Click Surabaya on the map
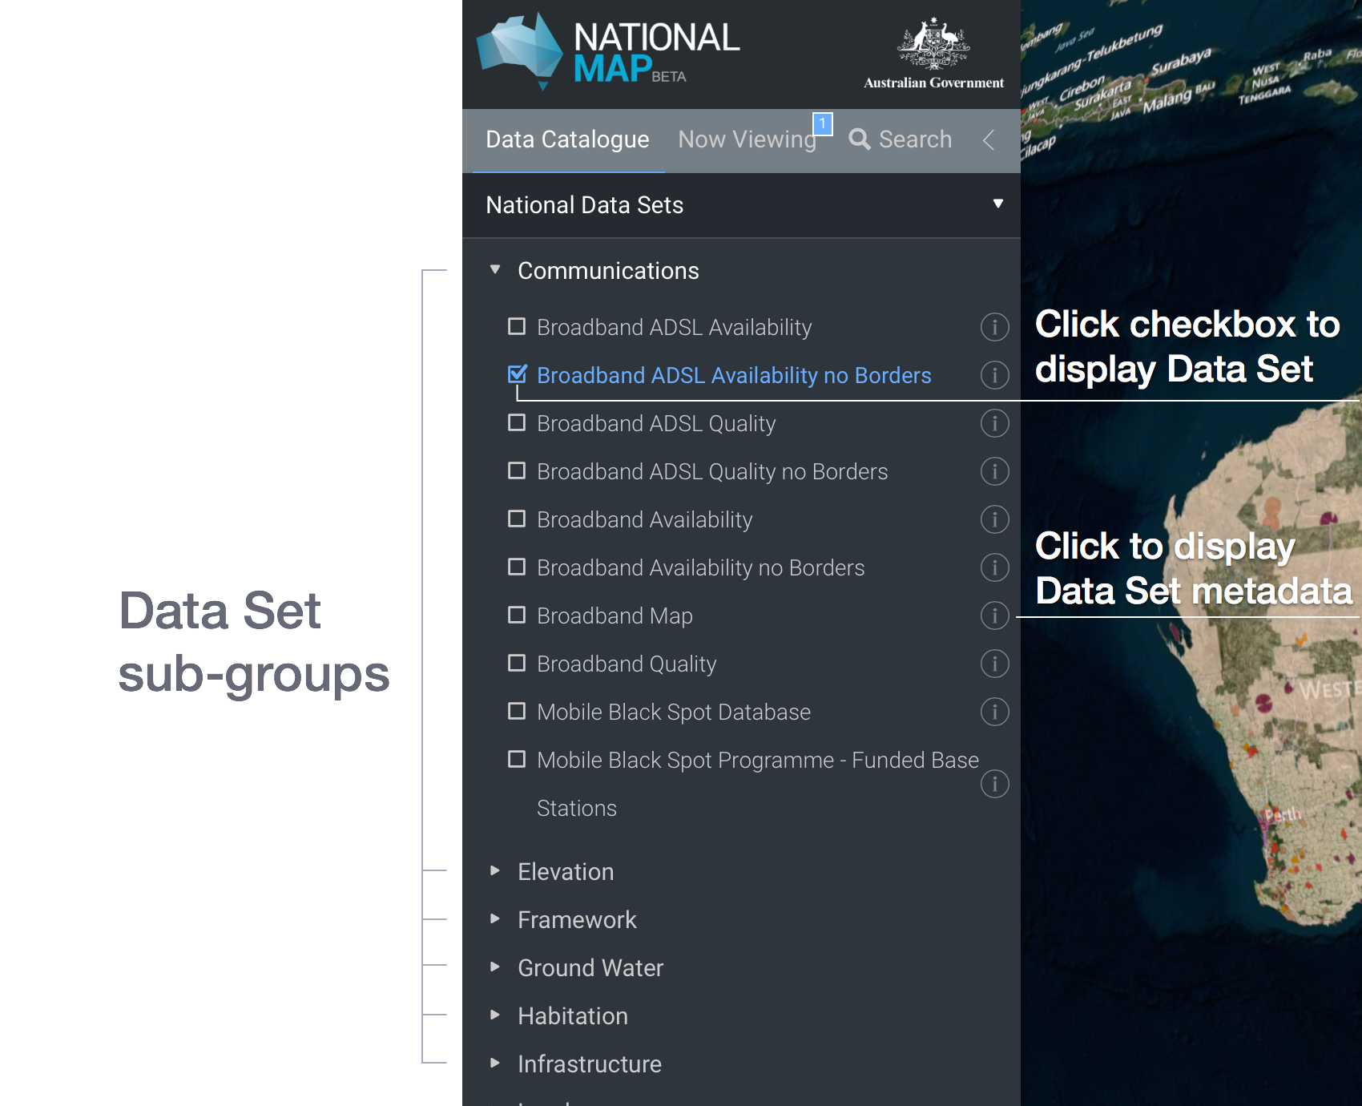 coord(1181,62)
